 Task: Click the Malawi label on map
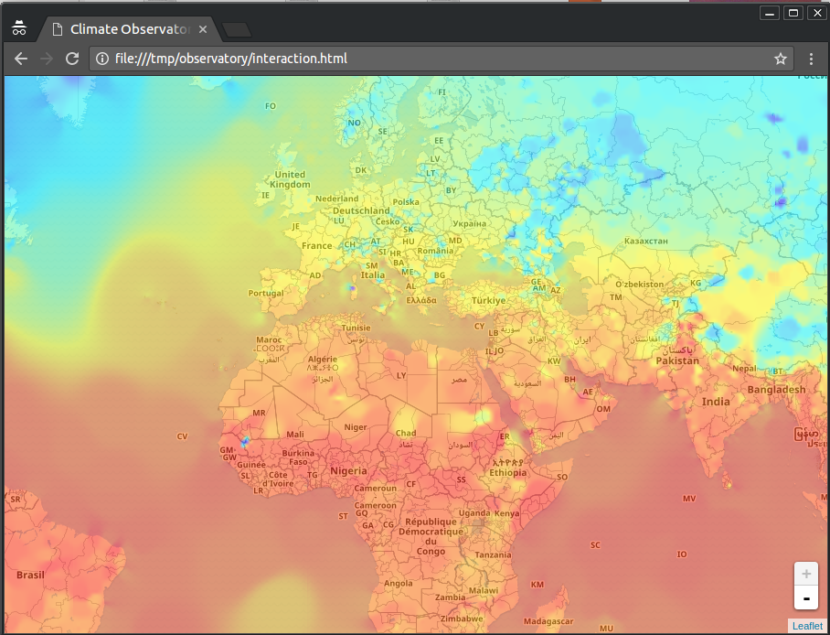tap(484, 590)
